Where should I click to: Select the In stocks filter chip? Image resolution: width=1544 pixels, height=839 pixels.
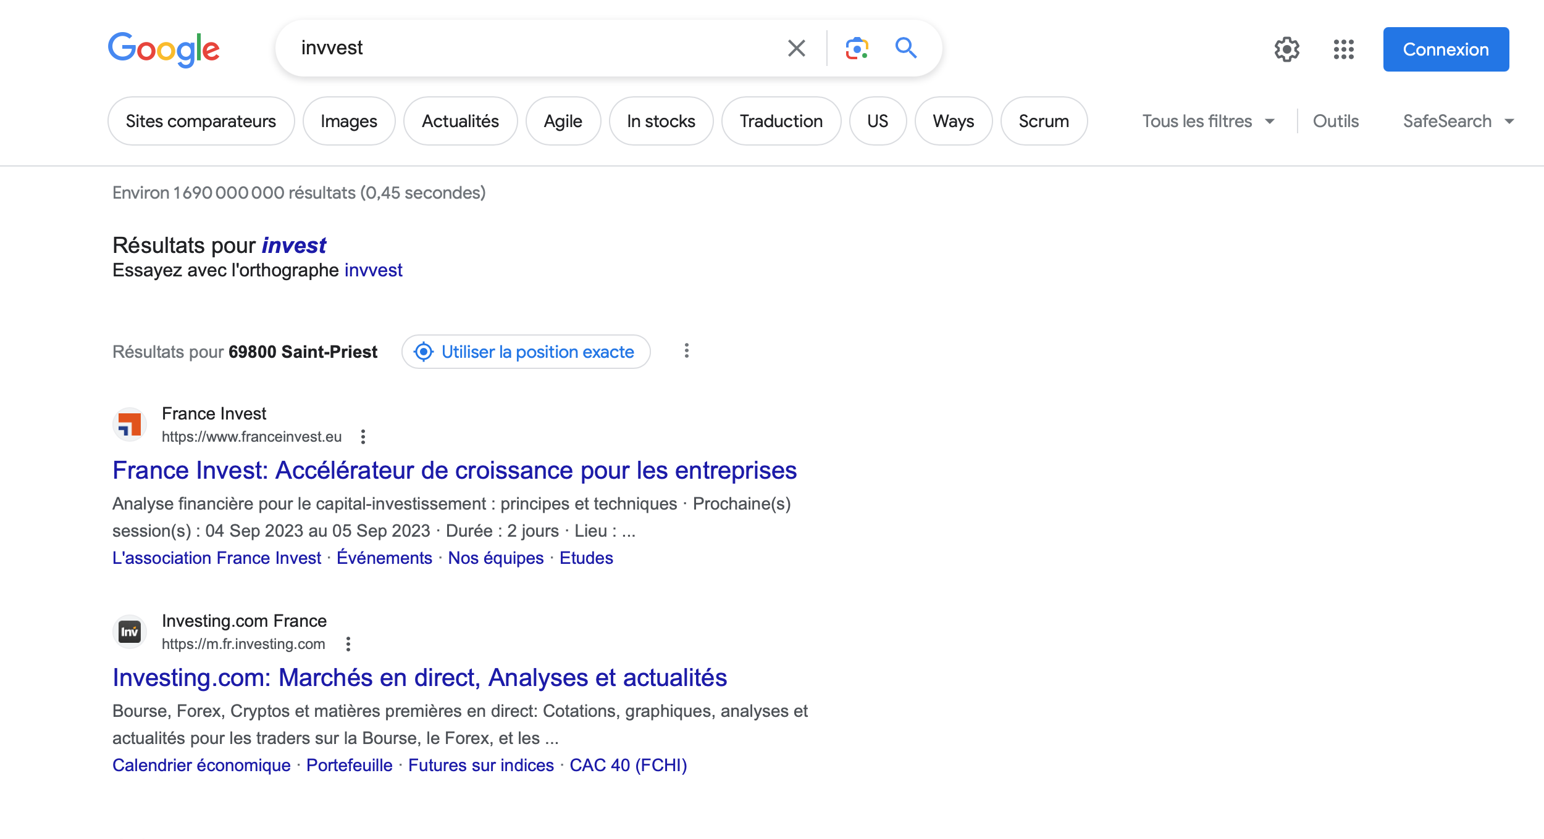(661, 121)
